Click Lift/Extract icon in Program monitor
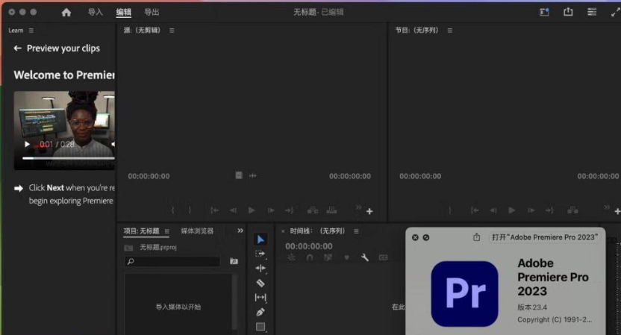Screen dimensions: 621x335 click(572, 210)
